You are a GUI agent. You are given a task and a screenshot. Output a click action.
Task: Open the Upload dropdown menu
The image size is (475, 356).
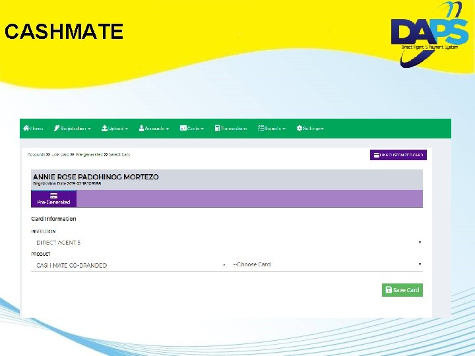(115, 129)
